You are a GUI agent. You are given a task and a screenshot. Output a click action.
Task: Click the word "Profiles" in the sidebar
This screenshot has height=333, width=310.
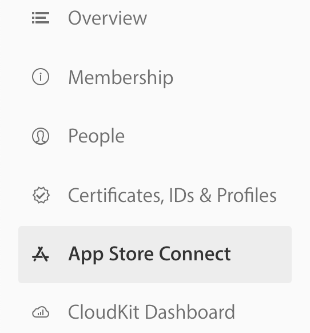pos(247,195)
